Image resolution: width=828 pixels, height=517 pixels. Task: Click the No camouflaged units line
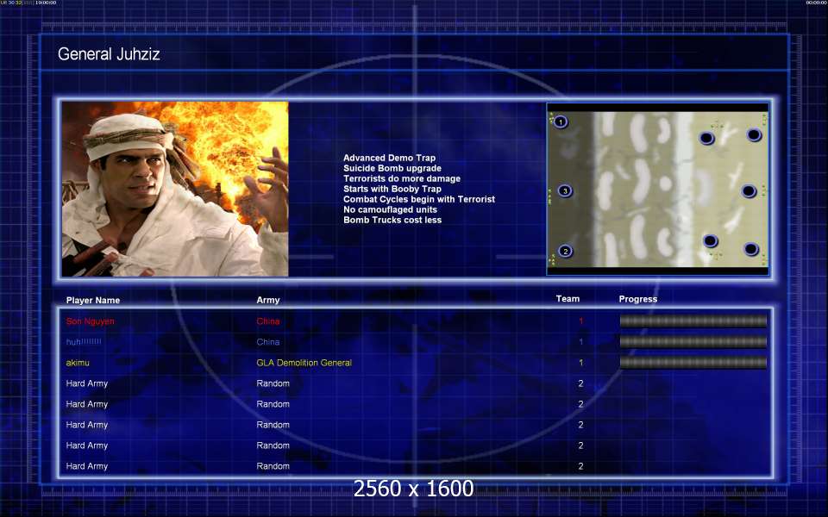390,209
